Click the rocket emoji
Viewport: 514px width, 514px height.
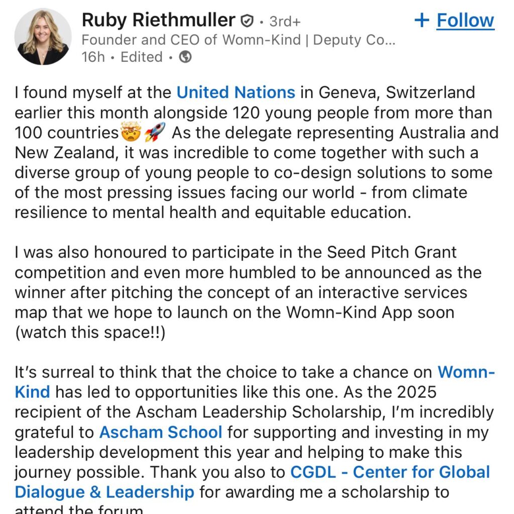154,133
